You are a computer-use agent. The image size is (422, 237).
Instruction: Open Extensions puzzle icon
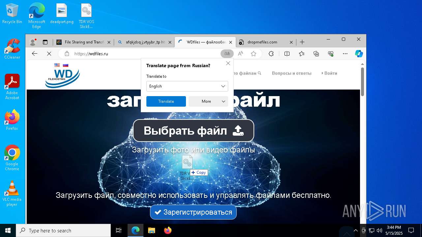pos(271,54)
